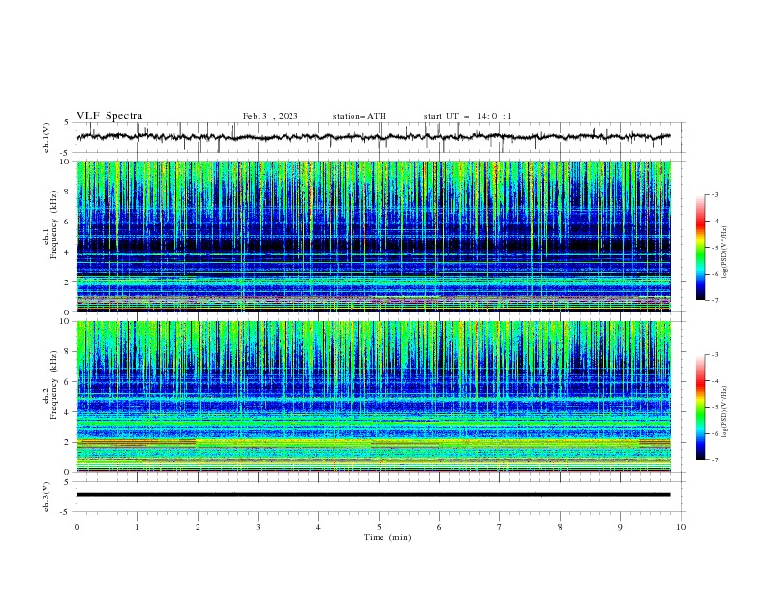
Task: Click the "10" kHz tick of ch.2 frequency axis
Action: (65, 322)
